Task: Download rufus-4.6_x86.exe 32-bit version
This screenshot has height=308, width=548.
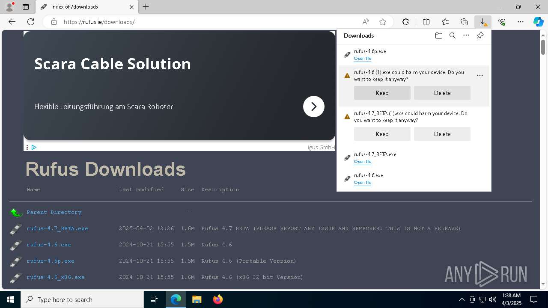Action: (56, 277)
